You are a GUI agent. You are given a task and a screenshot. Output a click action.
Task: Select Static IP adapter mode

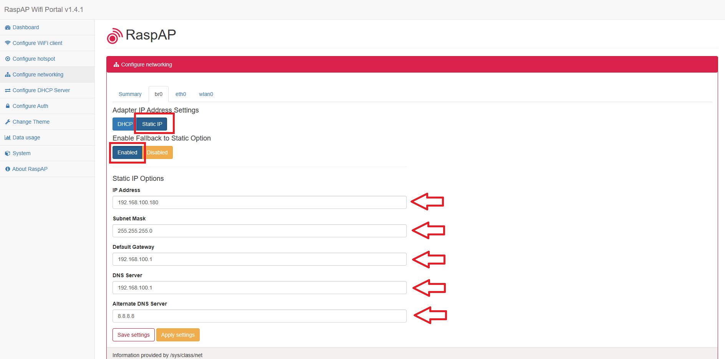pos(152,124)
